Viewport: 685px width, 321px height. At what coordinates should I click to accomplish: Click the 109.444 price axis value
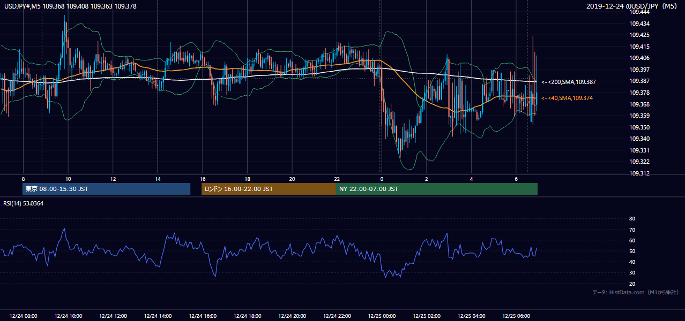(639, 12)
